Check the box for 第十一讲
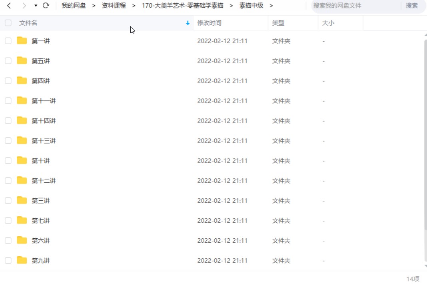The height and width of the screenshot is (287, 427). pyautogui.click(x=8, y=101)
